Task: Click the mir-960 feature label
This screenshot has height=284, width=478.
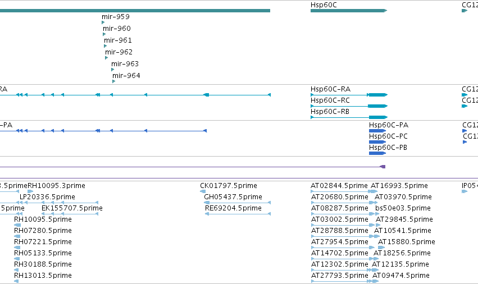Action: click(x=117, y=29)
